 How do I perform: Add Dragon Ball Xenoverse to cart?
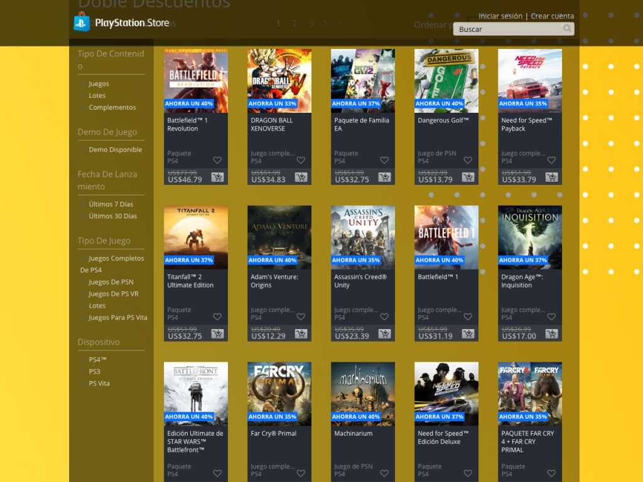[301, 177]
